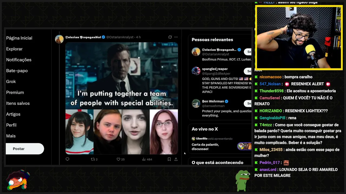This screenshot has width=346, height=194.
Task: Open Notificações in the sidebar
Action: 19,60
